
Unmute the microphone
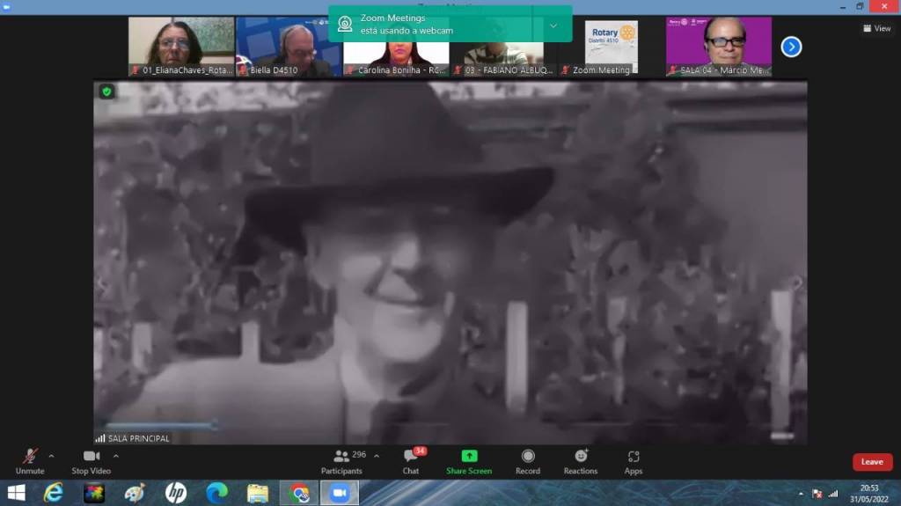tap(30, 461)
